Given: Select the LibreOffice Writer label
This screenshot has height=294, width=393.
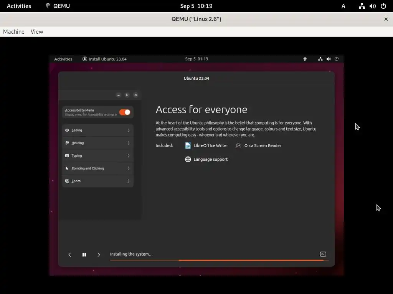Looking at the screenshot, I should pyautogui.click(x=211, y=145).
